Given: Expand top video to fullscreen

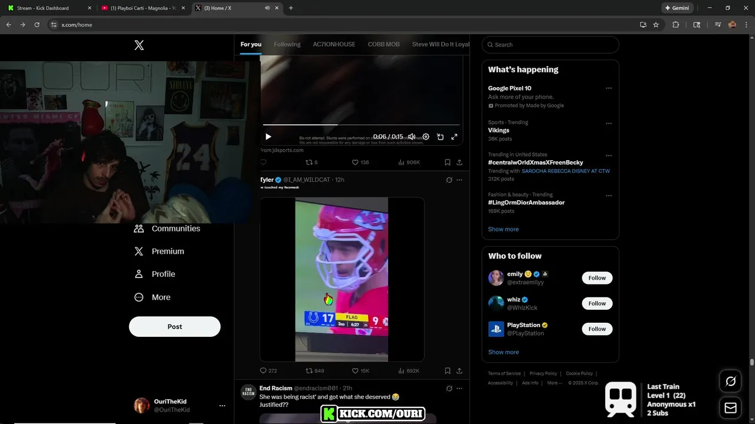Looking at the screenshot, I should (x=454, y=137).
